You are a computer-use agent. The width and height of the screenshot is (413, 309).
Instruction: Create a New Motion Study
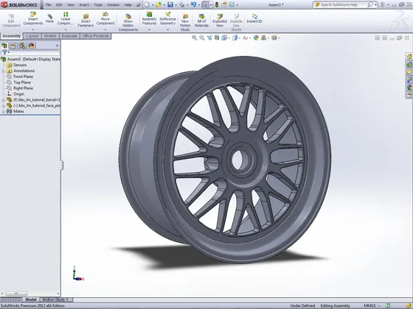(185, 23)
